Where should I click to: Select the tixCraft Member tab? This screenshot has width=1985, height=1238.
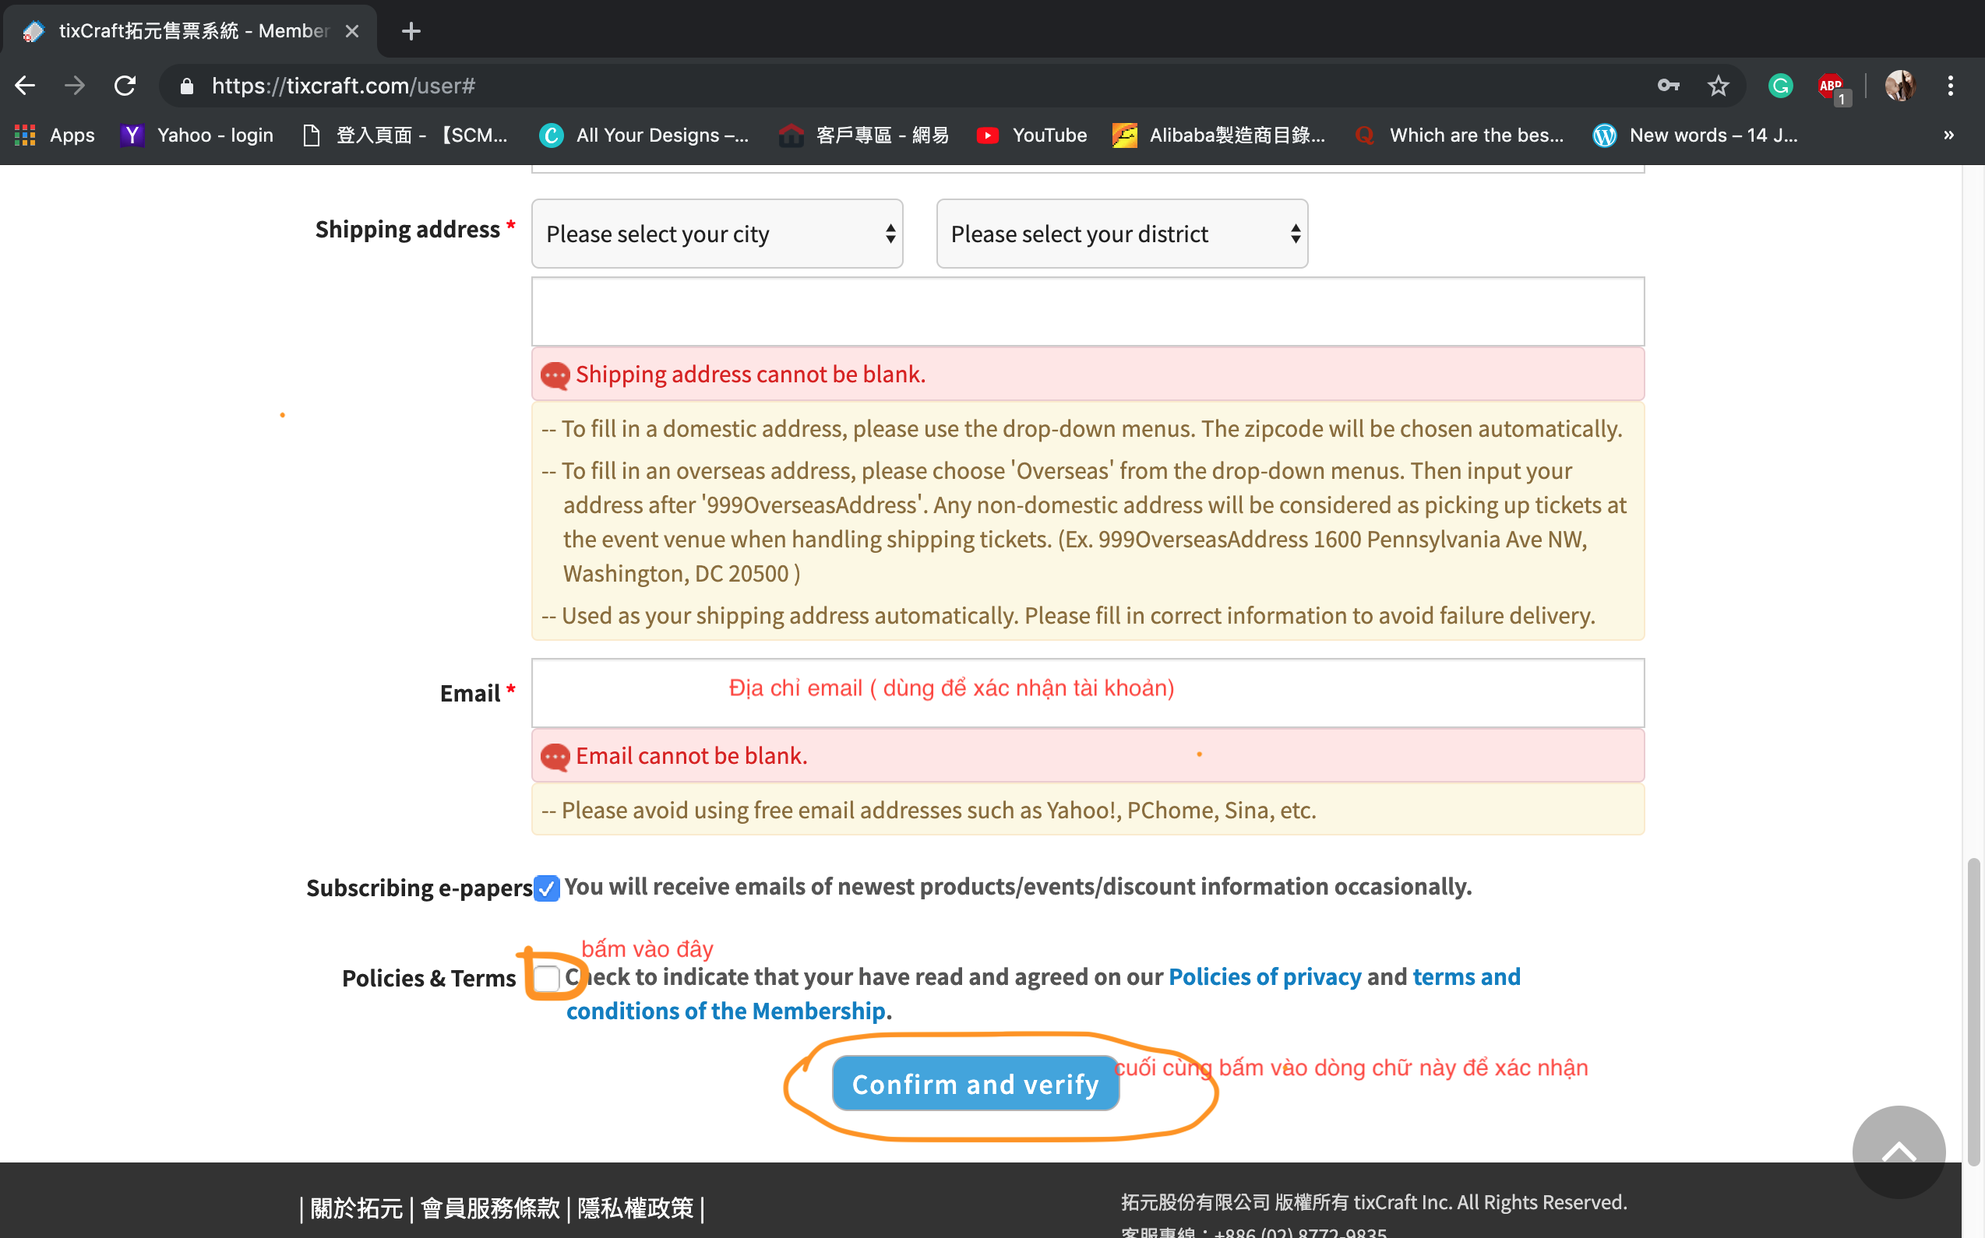[x=189, y=31]
